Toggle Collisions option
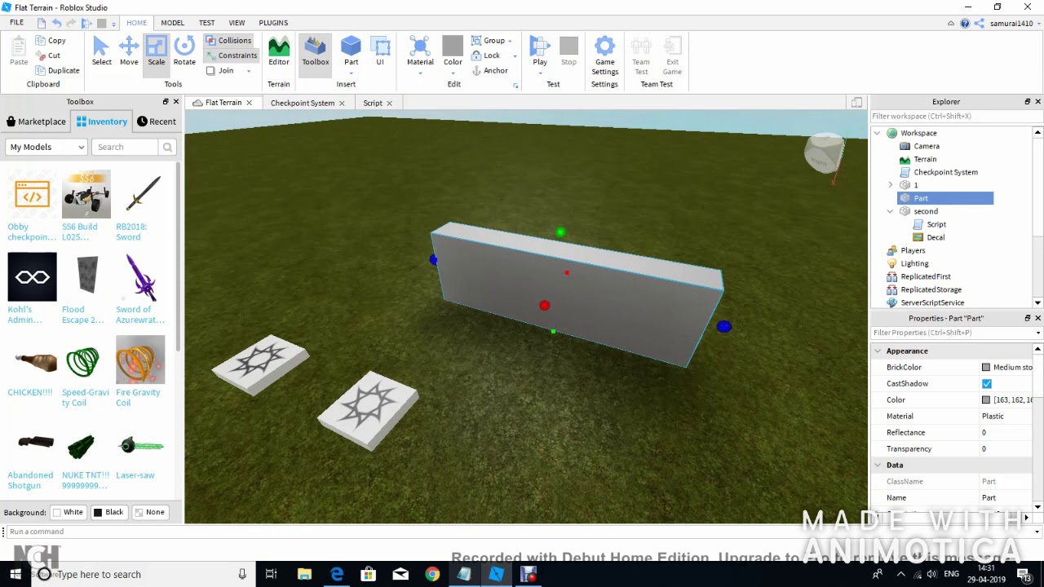 (228, 40)
